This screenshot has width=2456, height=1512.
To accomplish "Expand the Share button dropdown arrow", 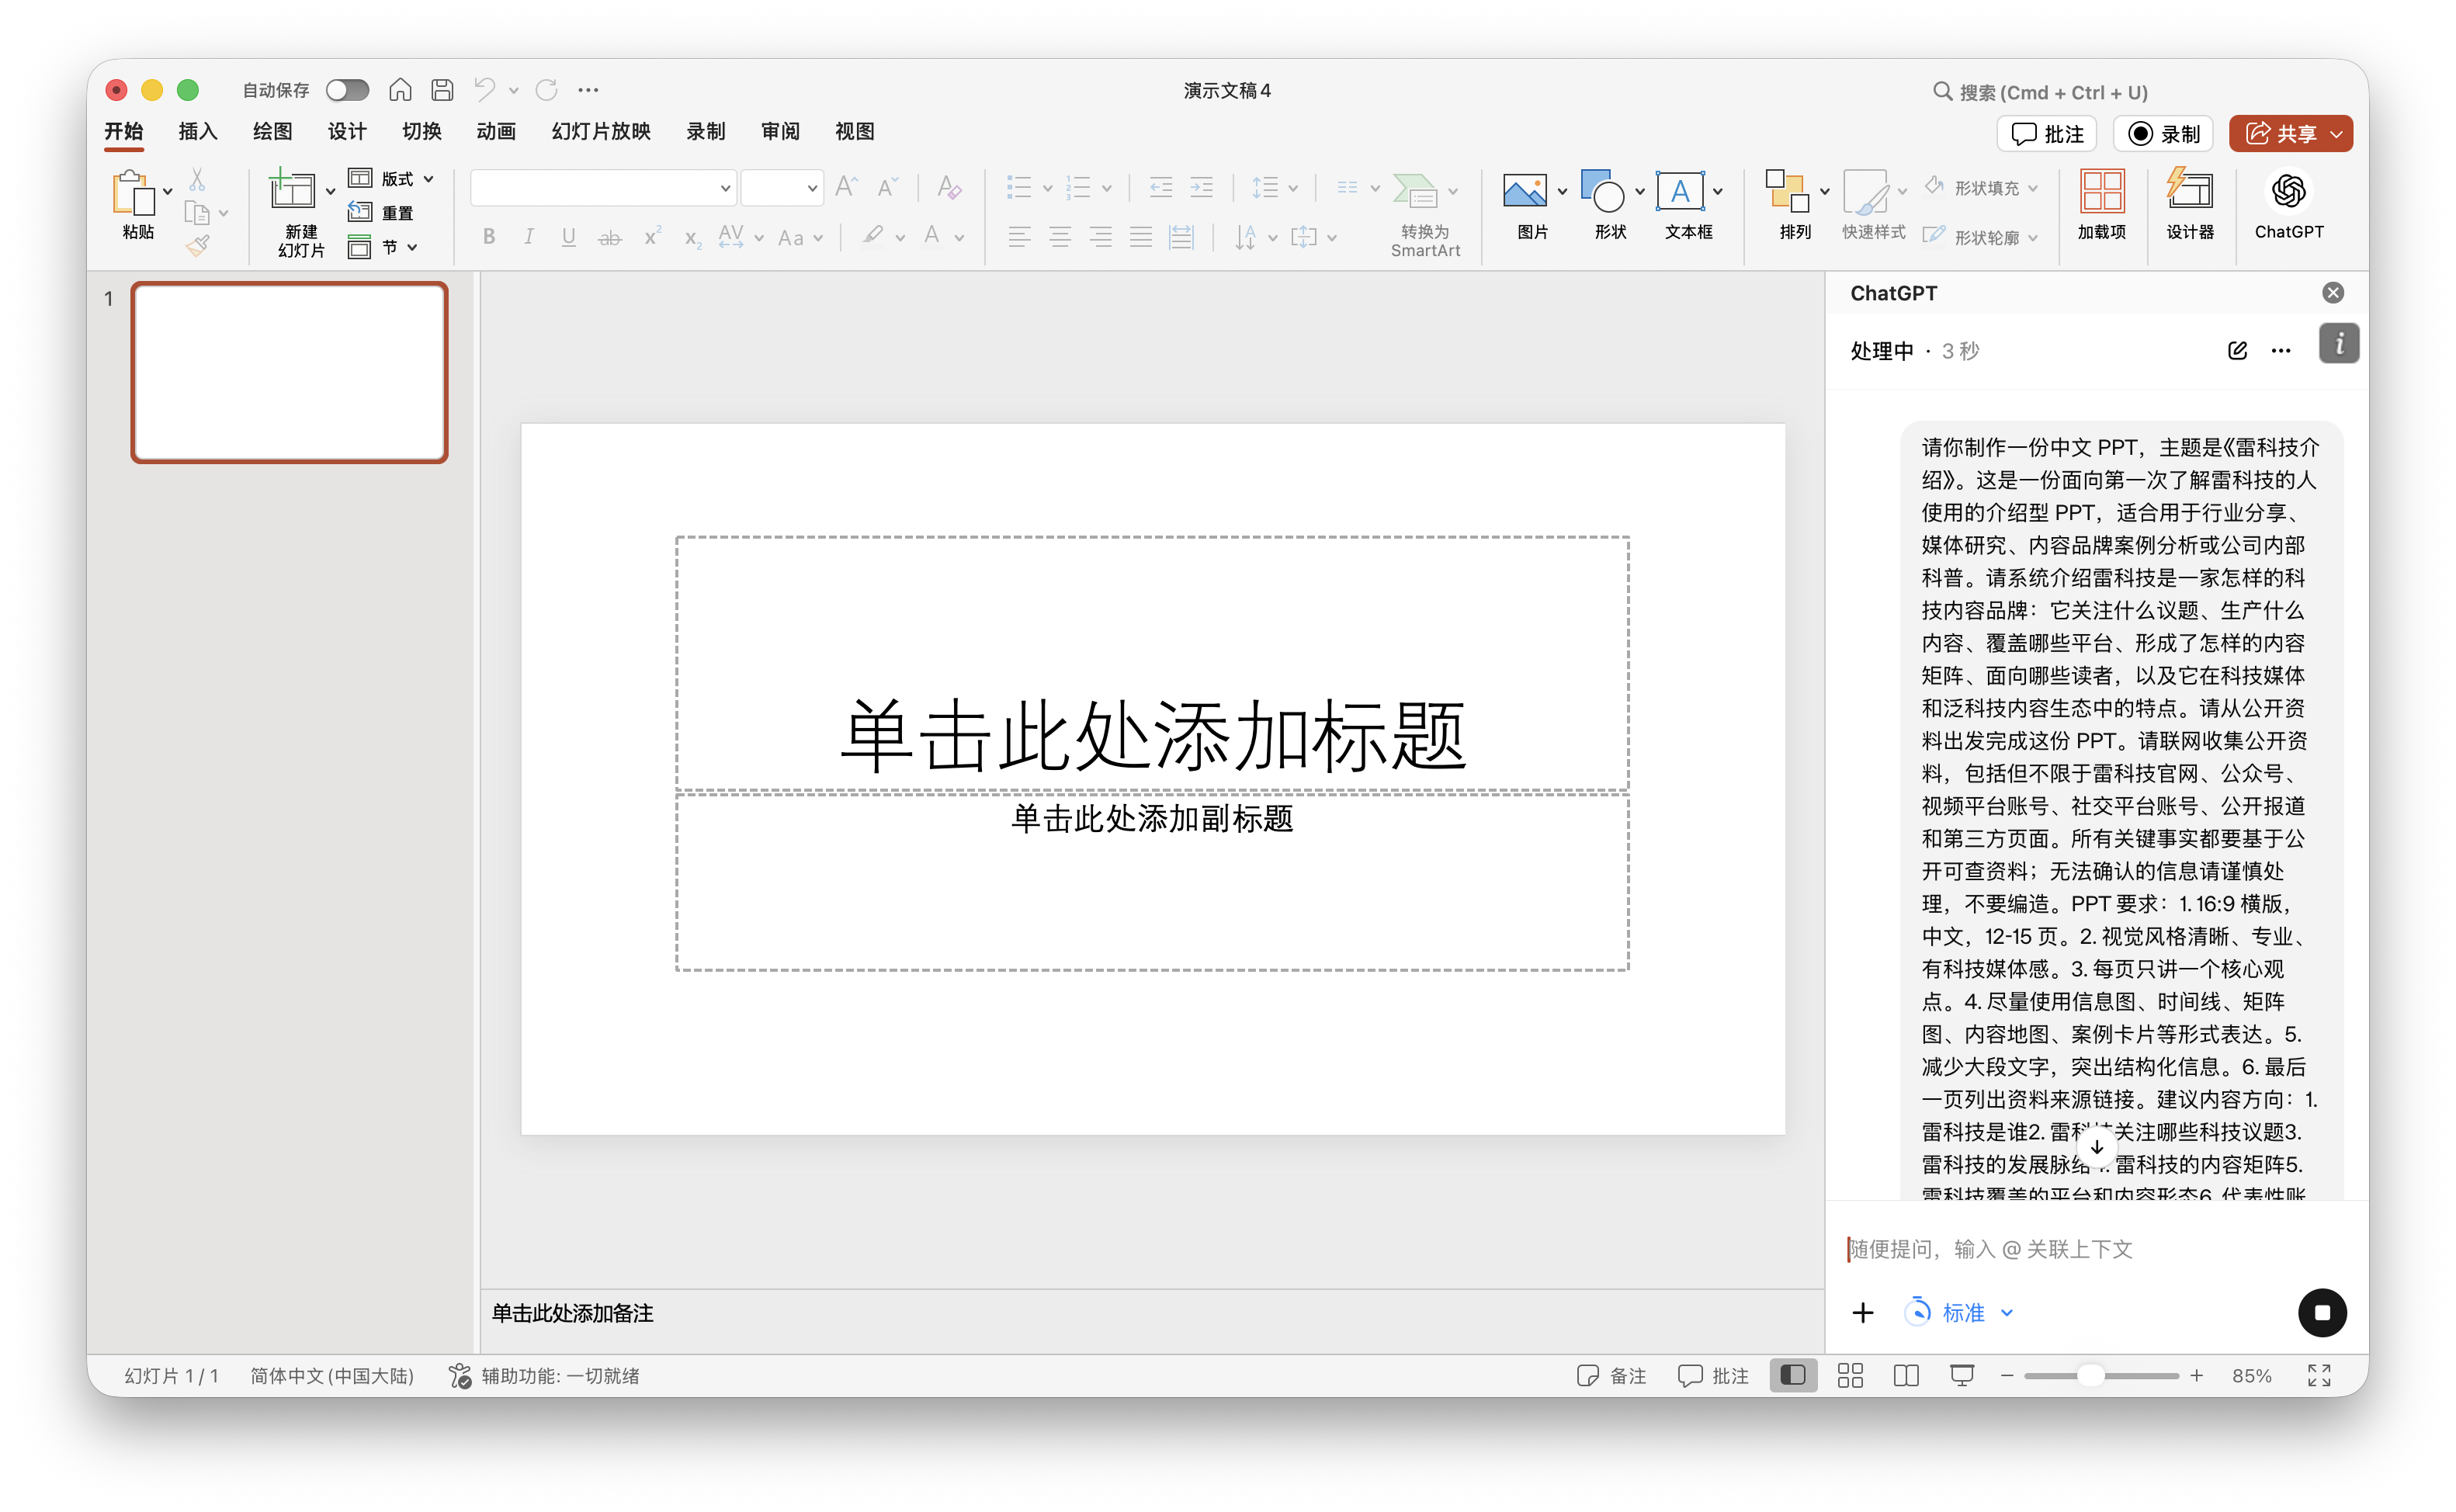I will point(2335,133).
